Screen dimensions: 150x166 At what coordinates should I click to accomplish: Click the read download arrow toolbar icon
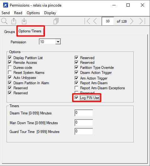pos(24,21)
